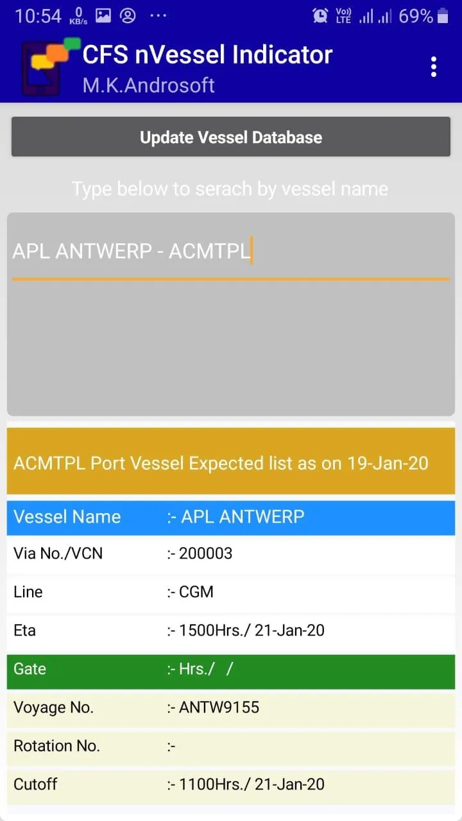Tap the ACMTPL Port Vessel Expected list banner

(x=231, y=462)
